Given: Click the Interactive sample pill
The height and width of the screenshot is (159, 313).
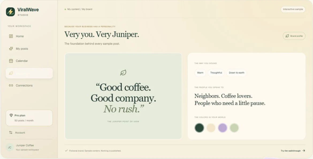Looking at the screenshot, I should pyautogui.click(x=293, y=9).
